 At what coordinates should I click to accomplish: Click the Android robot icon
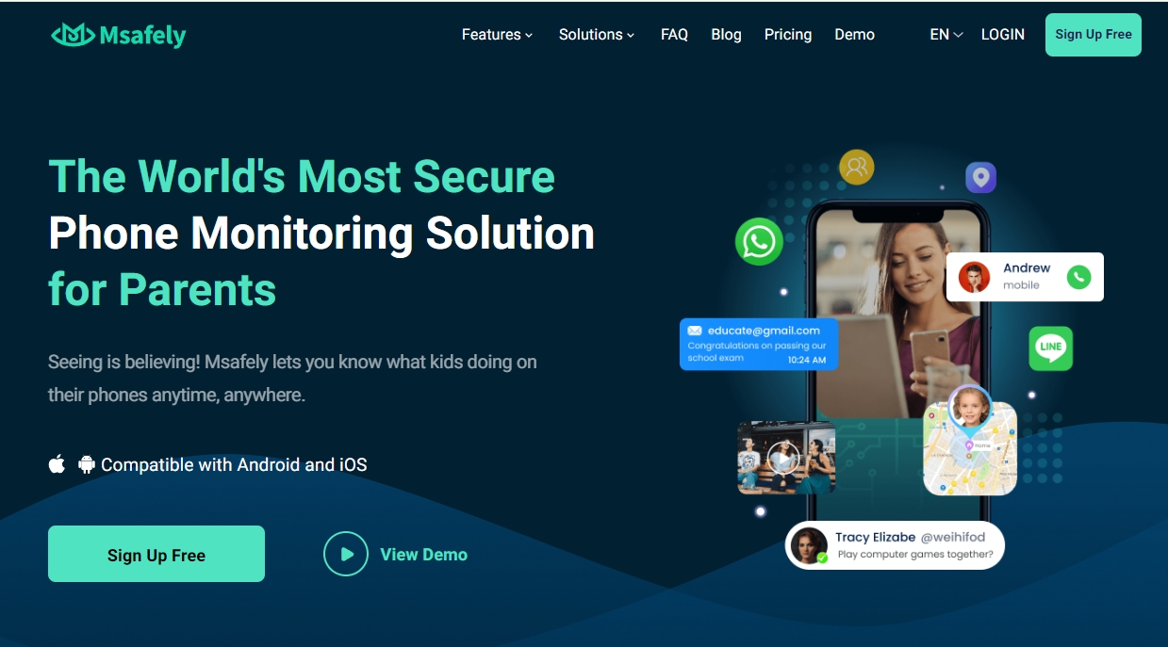click(87, 464)
